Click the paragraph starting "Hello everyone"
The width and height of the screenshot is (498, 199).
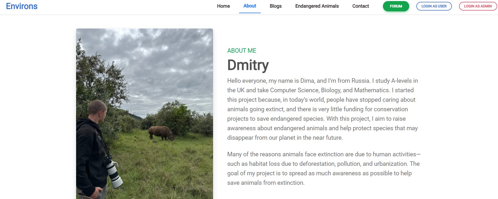click(x=323, y=109)
